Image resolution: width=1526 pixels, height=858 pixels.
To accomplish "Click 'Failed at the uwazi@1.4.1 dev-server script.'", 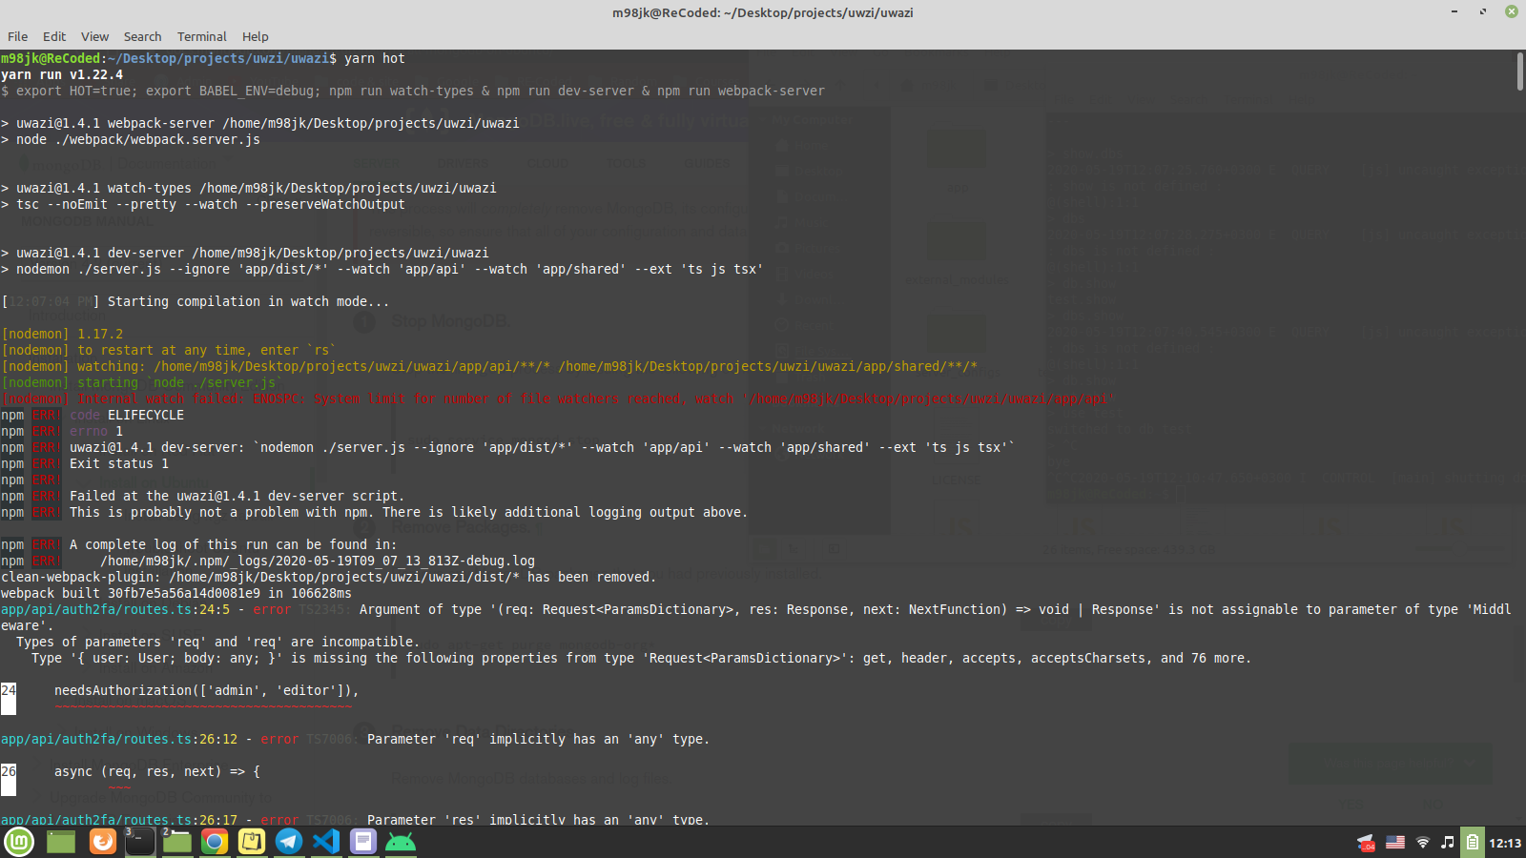I will (237, 496).
